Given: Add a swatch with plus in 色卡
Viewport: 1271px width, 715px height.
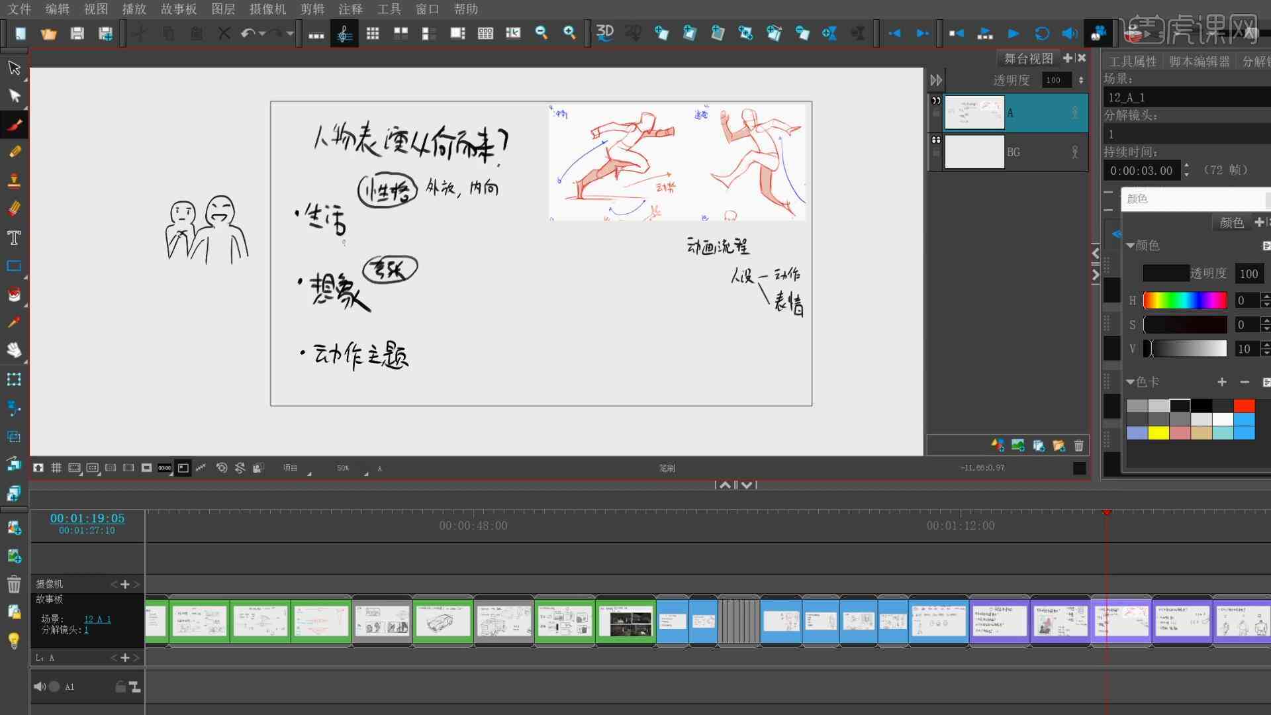Looking at the screenshot, I should 1222,382.
